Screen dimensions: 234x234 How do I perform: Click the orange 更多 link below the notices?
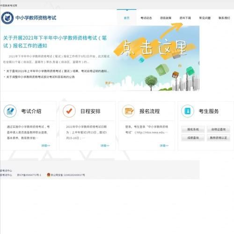110,83
